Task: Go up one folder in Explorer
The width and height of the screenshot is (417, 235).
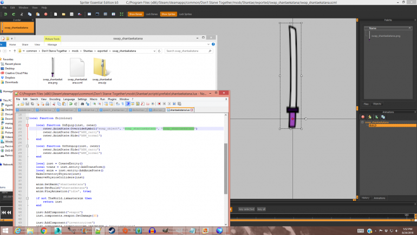Action: tap(15, 51)
